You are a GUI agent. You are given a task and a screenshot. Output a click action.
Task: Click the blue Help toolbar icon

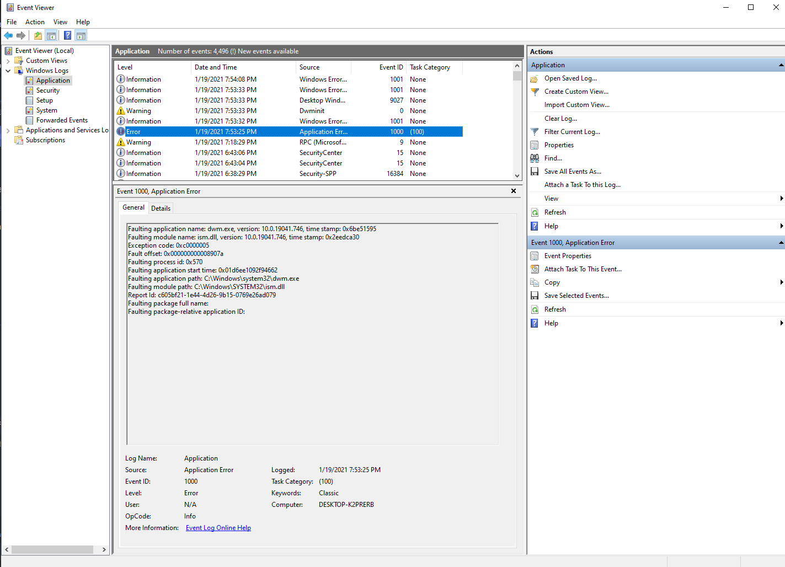pos(67,35)
